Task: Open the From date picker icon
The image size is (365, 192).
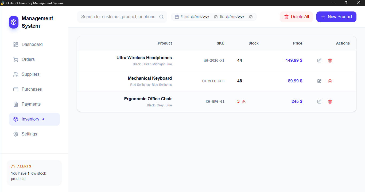Action: [x=216, y=17]
